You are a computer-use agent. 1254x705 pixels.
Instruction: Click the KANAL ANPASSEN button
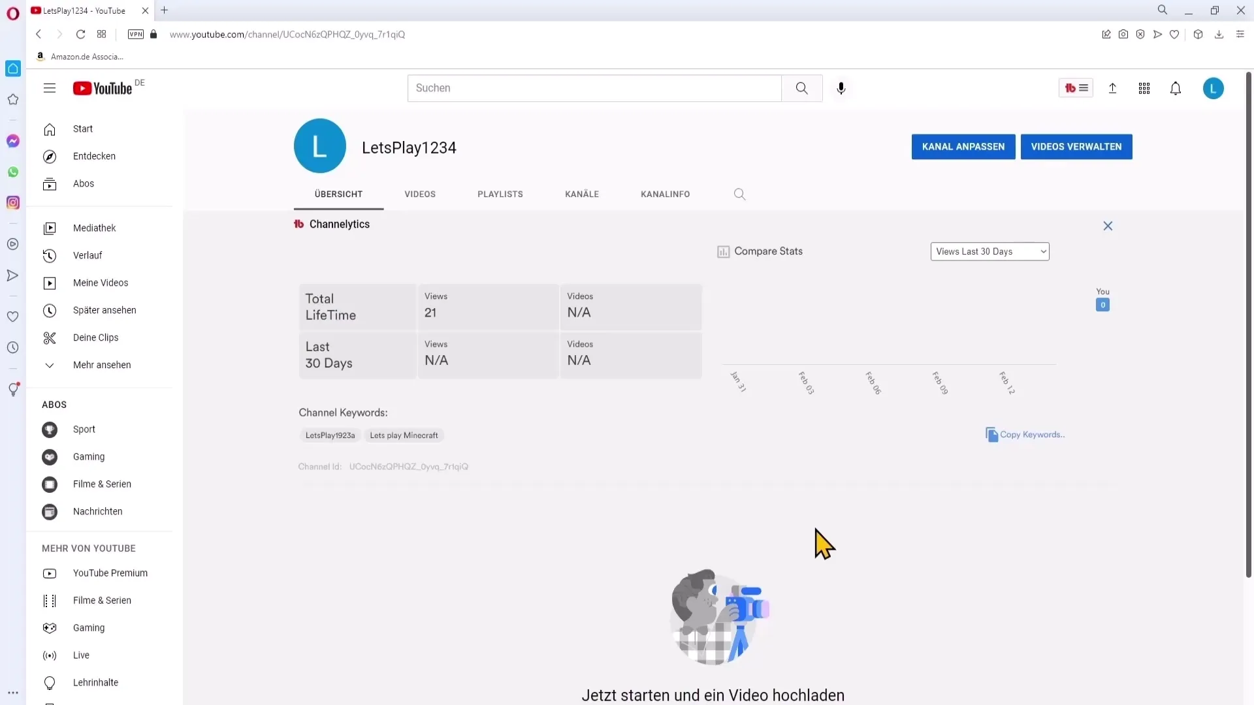(x=963, y=146)
